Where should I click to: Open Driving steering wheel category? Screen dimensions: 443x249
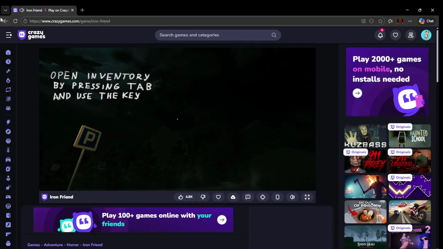(x=8, y=206)
